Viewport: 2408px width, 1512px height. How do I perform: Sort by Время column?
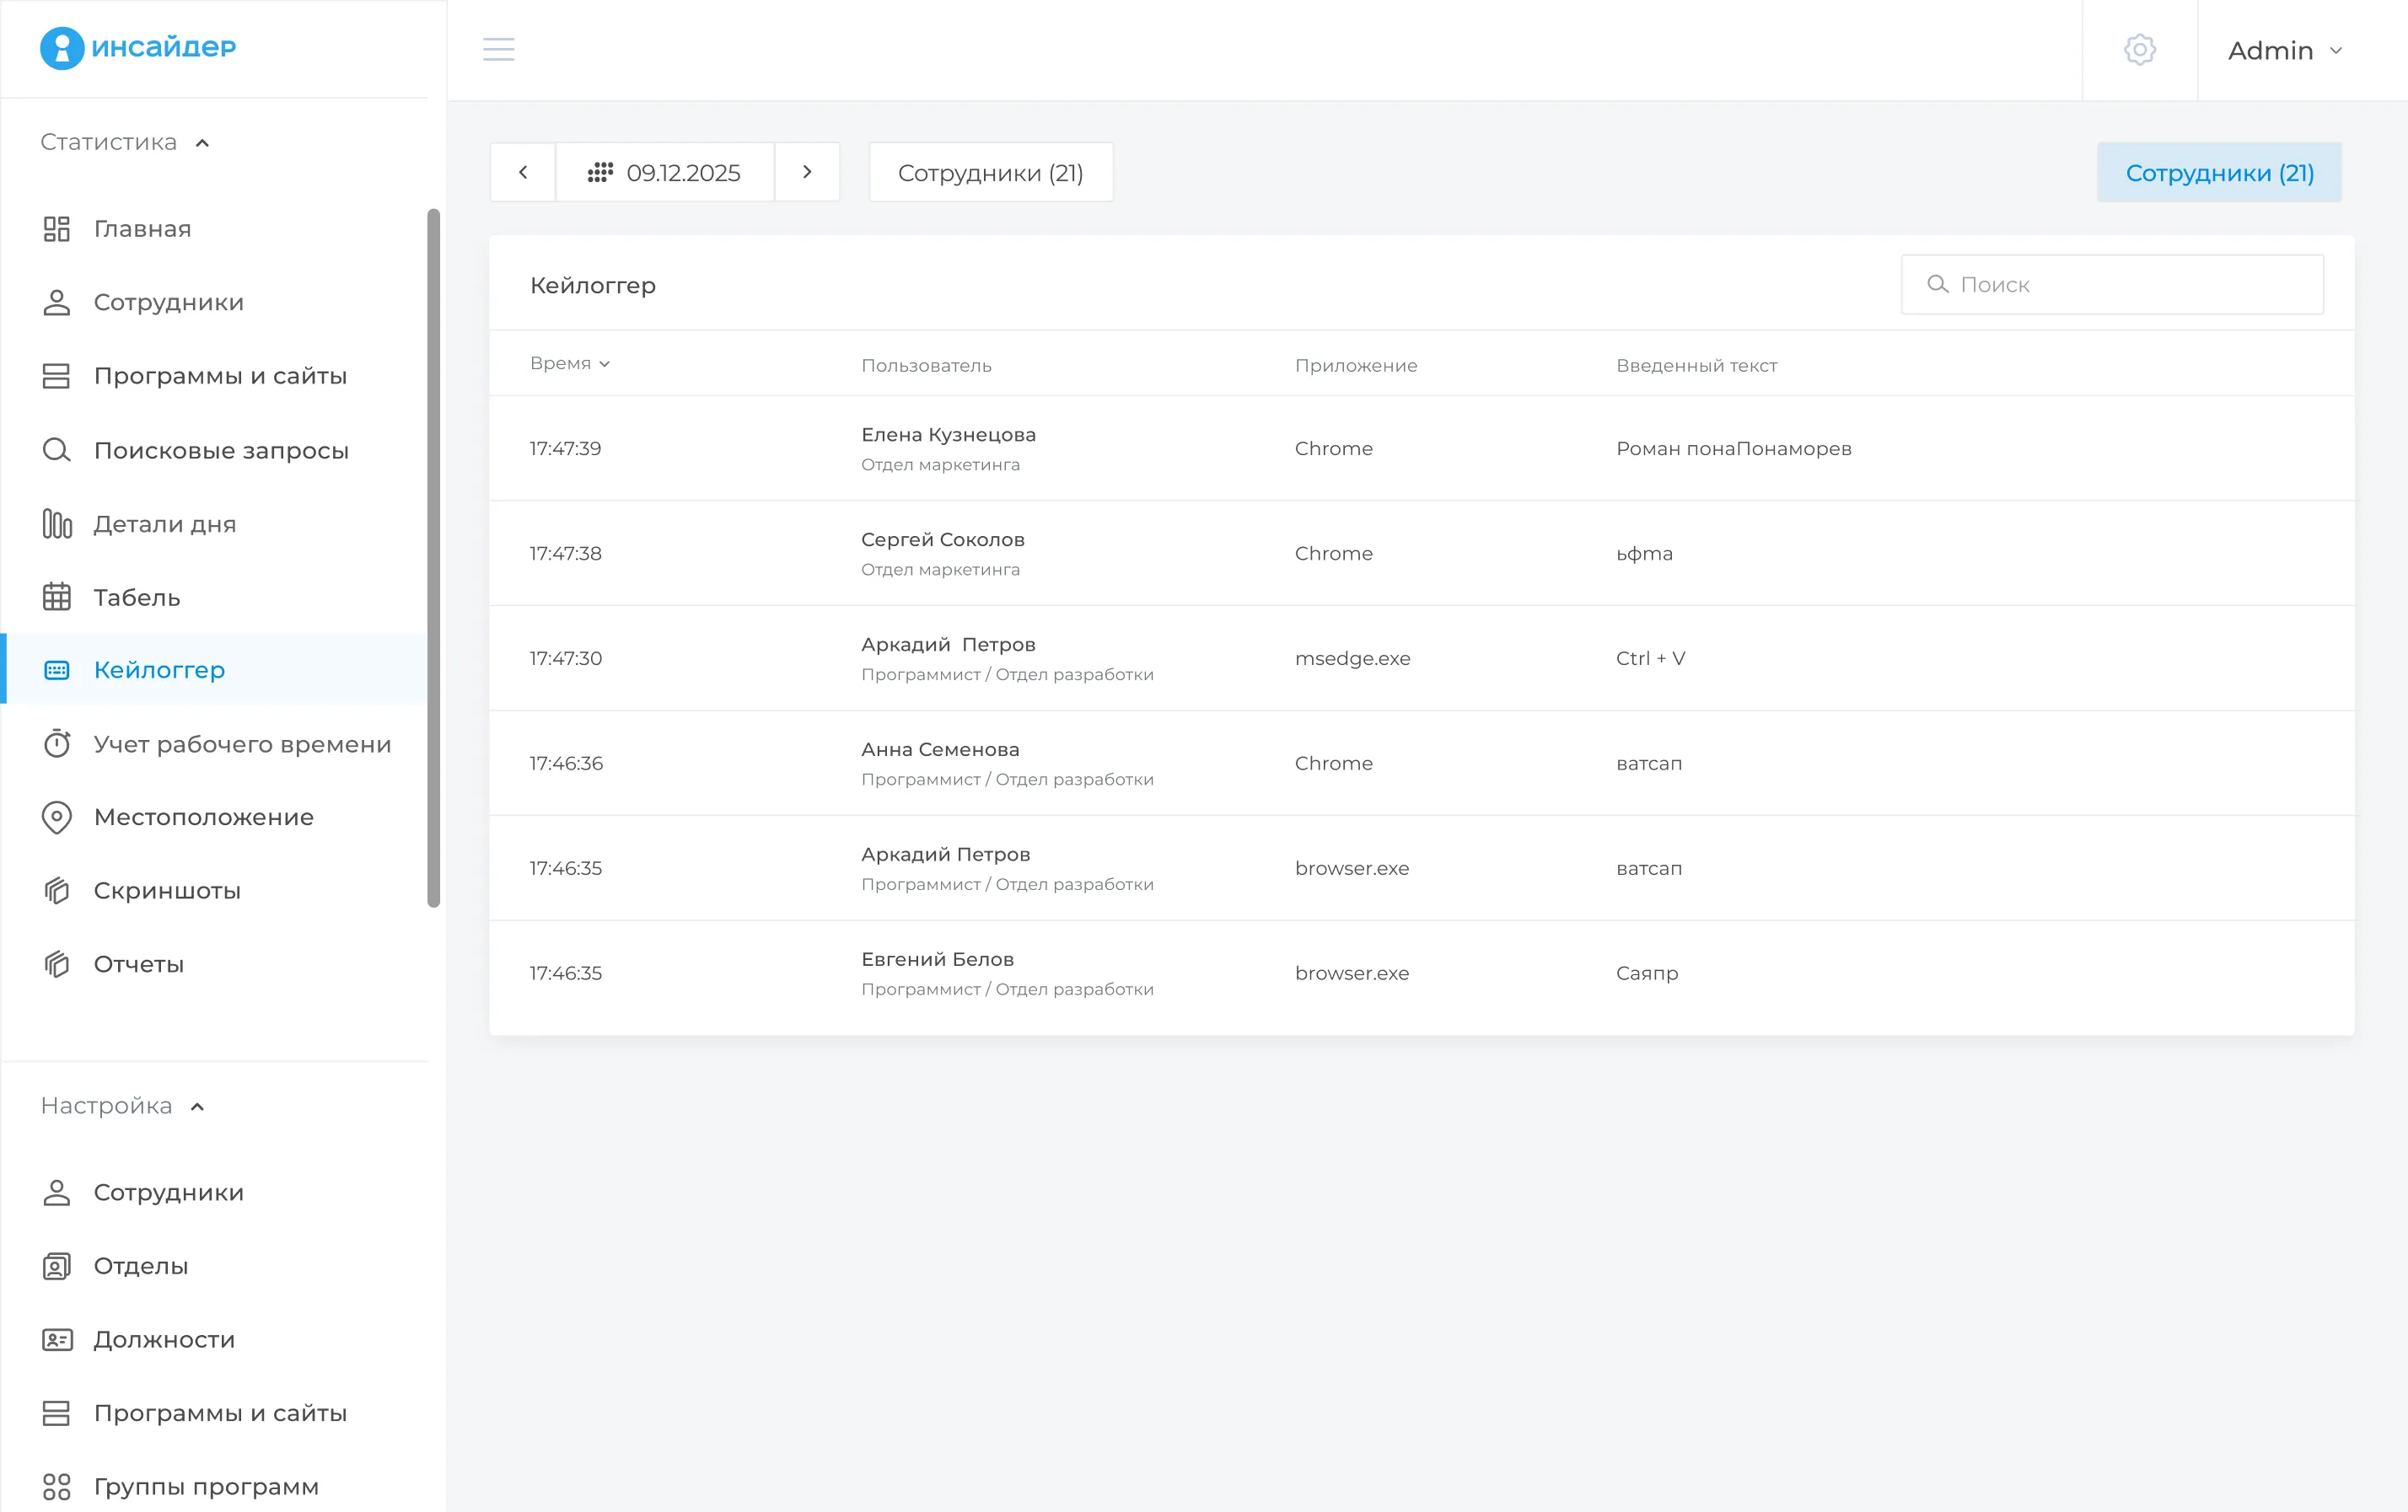click(569, 364)
